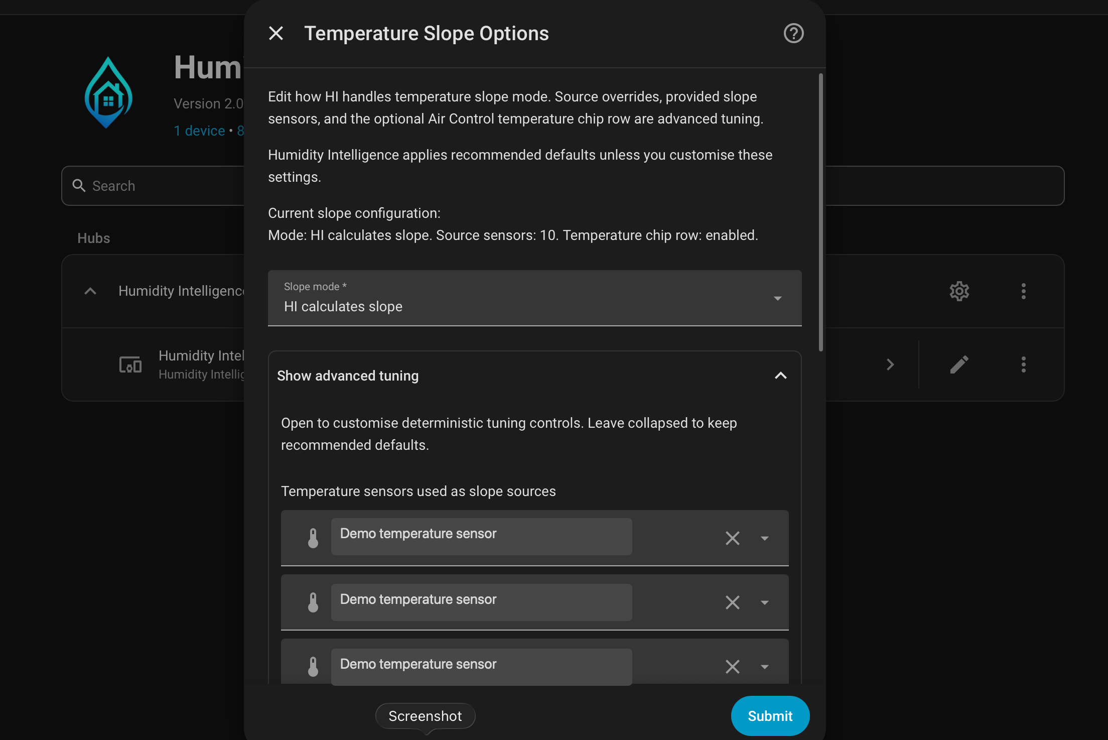
Task: Edit the Humidity Intelligence device entry
Action: click(x=959, y=364)
